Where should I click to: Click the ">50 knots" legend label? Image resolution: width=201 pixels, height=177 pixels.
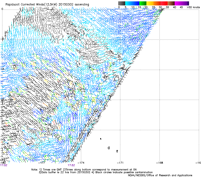coord(193,7)
